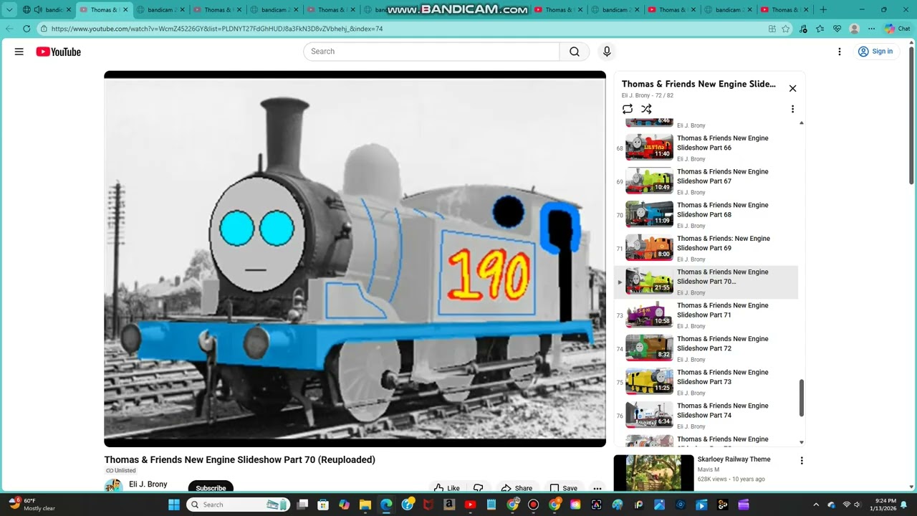Share the video
Image resolution: width=917 pixels, height=516 pixels.
coord(517,488)
